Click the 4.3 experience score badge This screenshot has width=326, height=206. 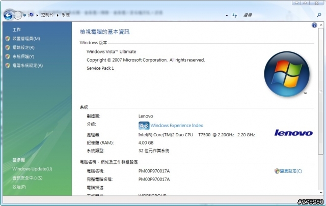(144, 126)
